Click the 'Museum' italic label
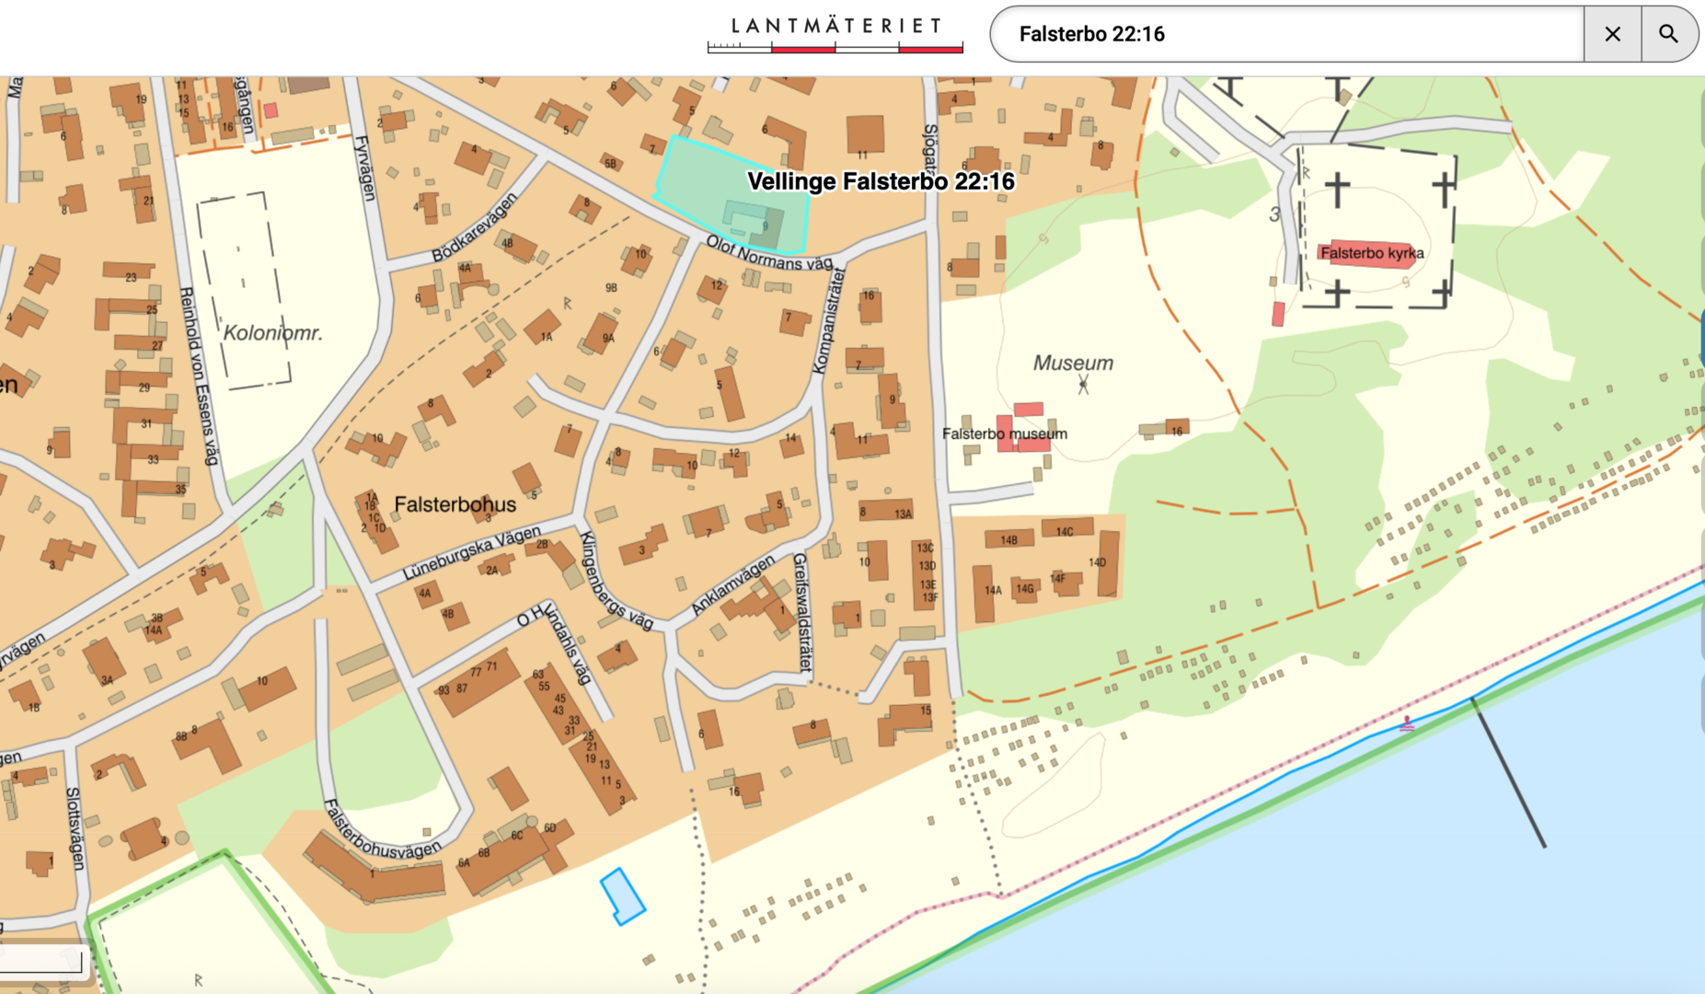 click(1073, 364)
